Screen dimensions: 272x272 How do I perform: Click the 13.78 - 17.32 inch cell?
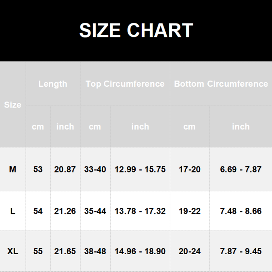140,211
